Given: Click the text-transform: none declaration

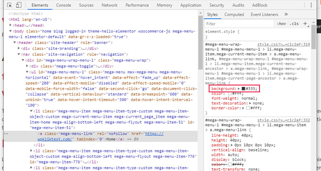Looking at the screenshot, I should tap(235, 169).
